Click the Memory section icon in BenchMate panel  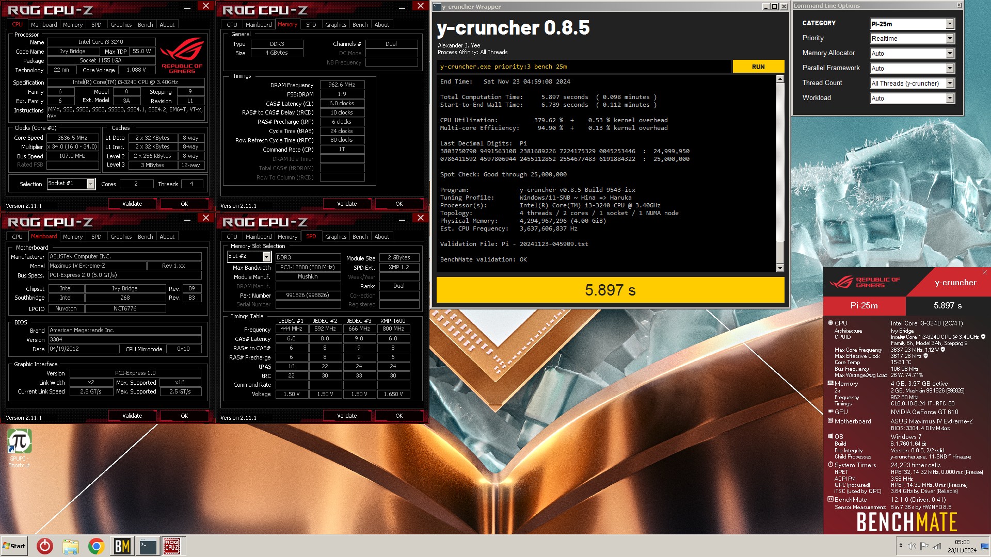click(x=830, y=383)
